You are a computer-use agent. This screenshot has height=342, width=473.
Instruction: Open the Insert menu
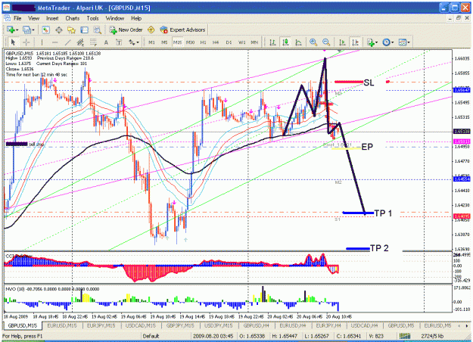[x=52, y=18]
